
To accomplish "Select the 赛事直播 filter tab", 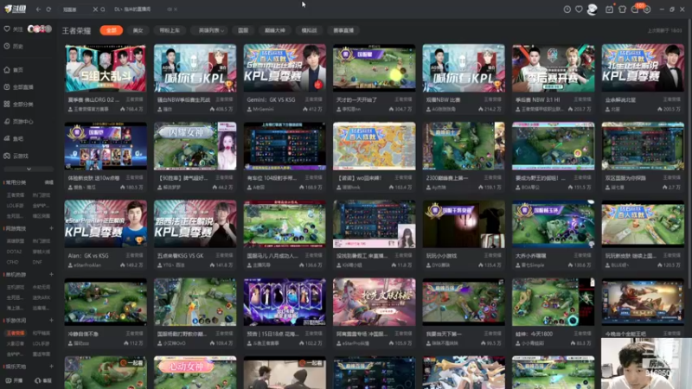I will pos(343,30).
